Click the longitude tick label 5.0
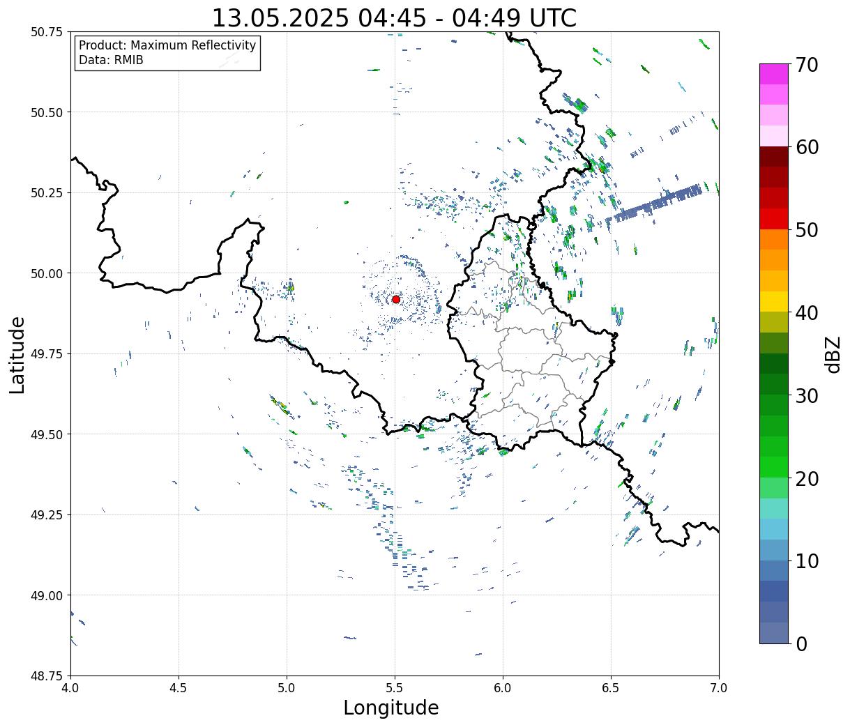 (x=287, y=688)
